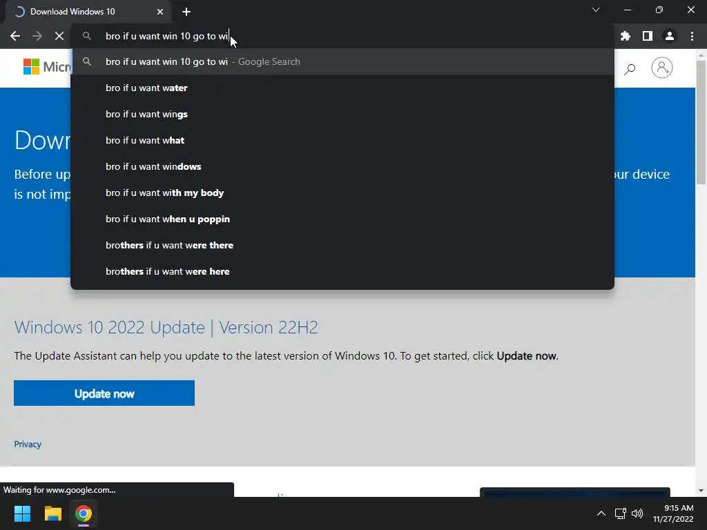Open a new tab with plus button
Image resolution: width=707 pixels, height=530 pixels.
[x=186, y=12]
